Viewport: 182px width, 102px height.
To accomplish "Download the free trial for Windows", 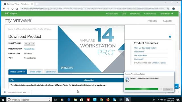I will [156, 63].
